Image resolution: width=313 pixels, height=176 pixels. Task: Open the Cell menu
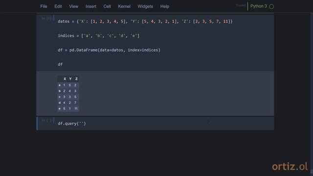[107, 6]
